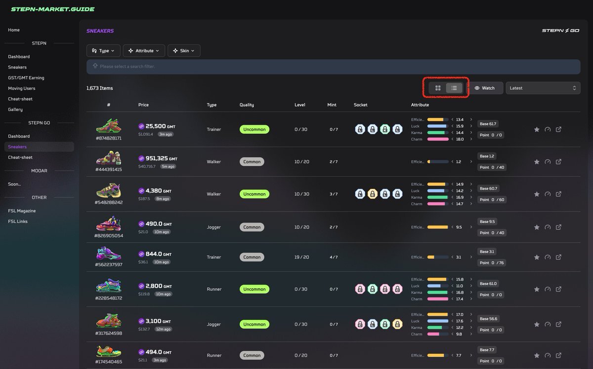Click the gauge icon for sneaker #228548172
The height and width of the screenshot is (369, 593).
tap(548, 289)
